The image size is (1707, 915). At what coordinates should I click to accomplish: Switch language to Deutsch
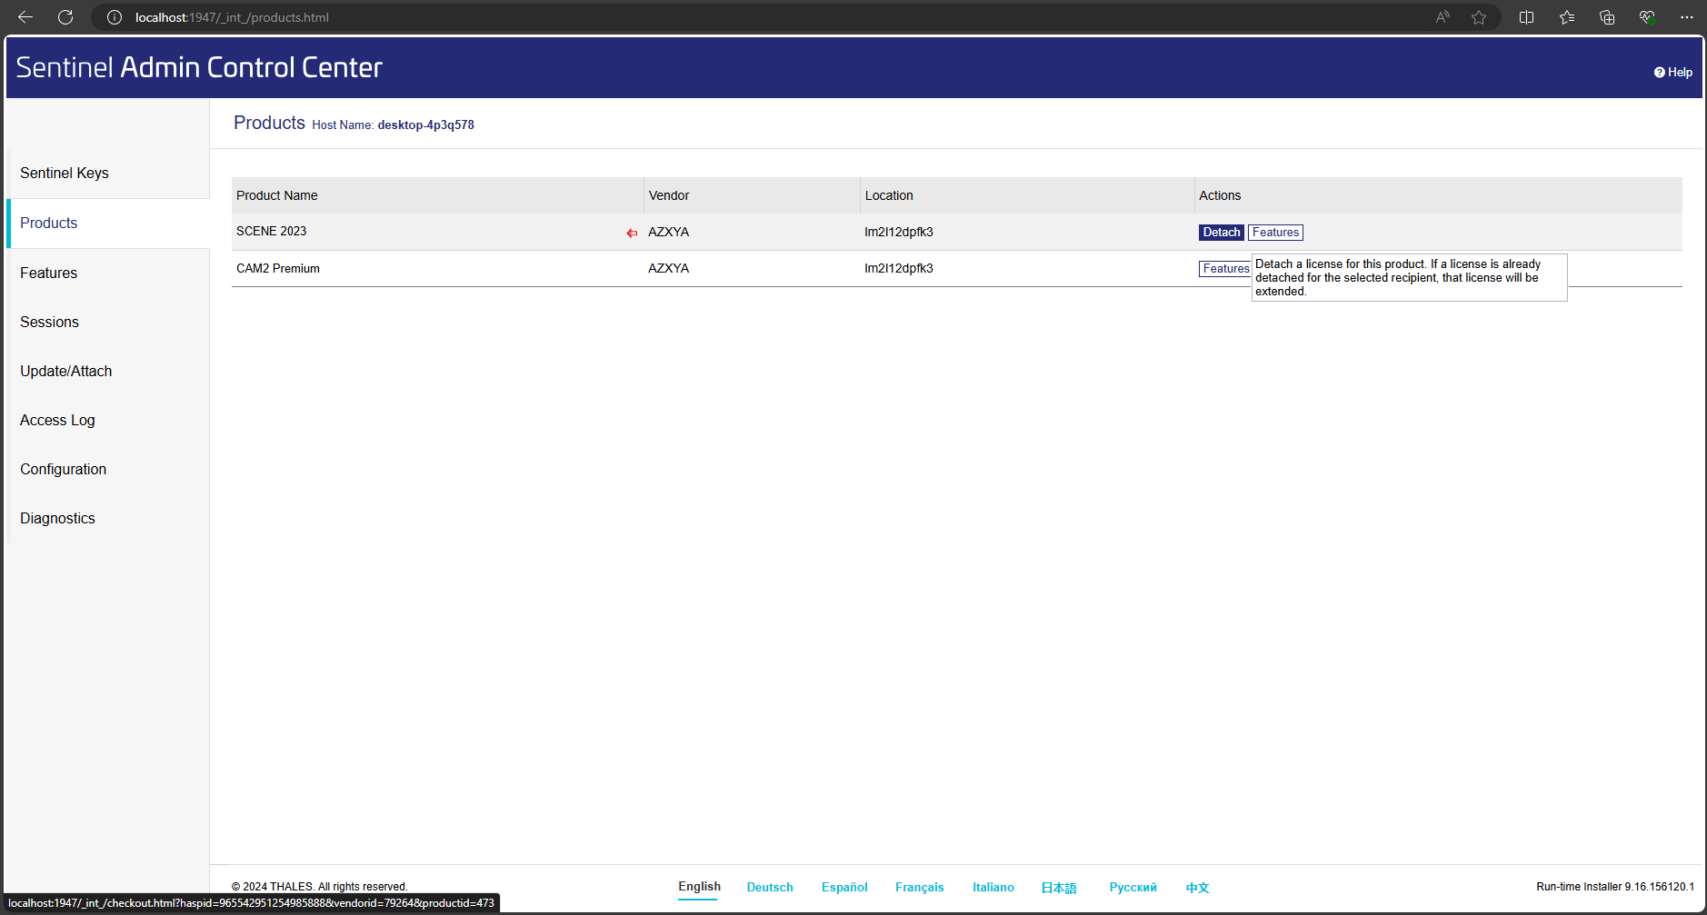[770, 888]
